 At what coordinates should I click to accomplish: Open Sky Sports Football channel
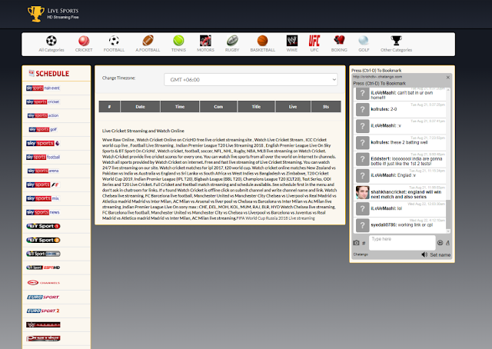(x=43, y=157)
